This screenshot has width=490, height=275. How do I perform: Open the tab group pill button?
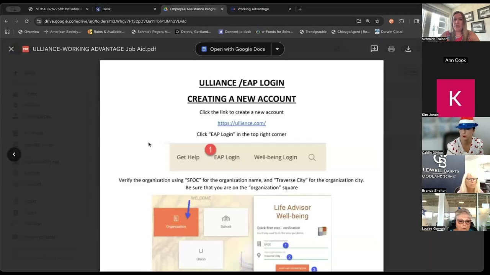coord(13,9)
